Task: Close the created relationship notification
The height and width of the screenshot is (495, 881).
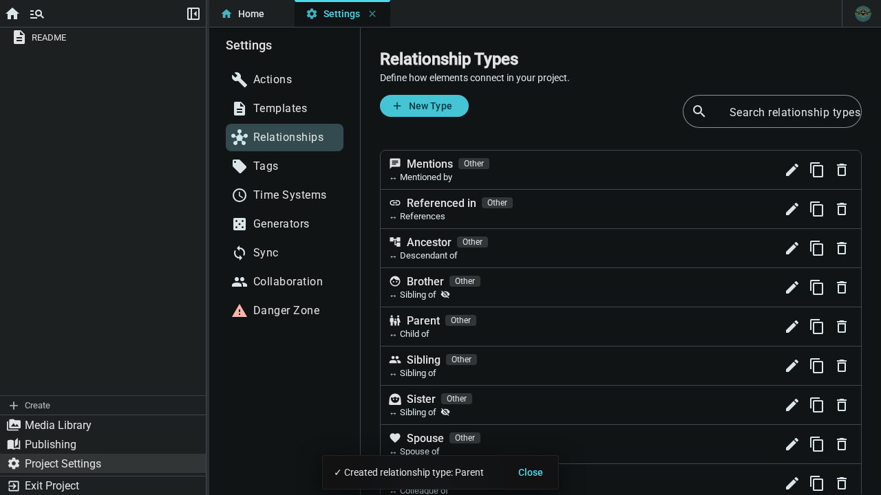Action: (x=531, y=472)
